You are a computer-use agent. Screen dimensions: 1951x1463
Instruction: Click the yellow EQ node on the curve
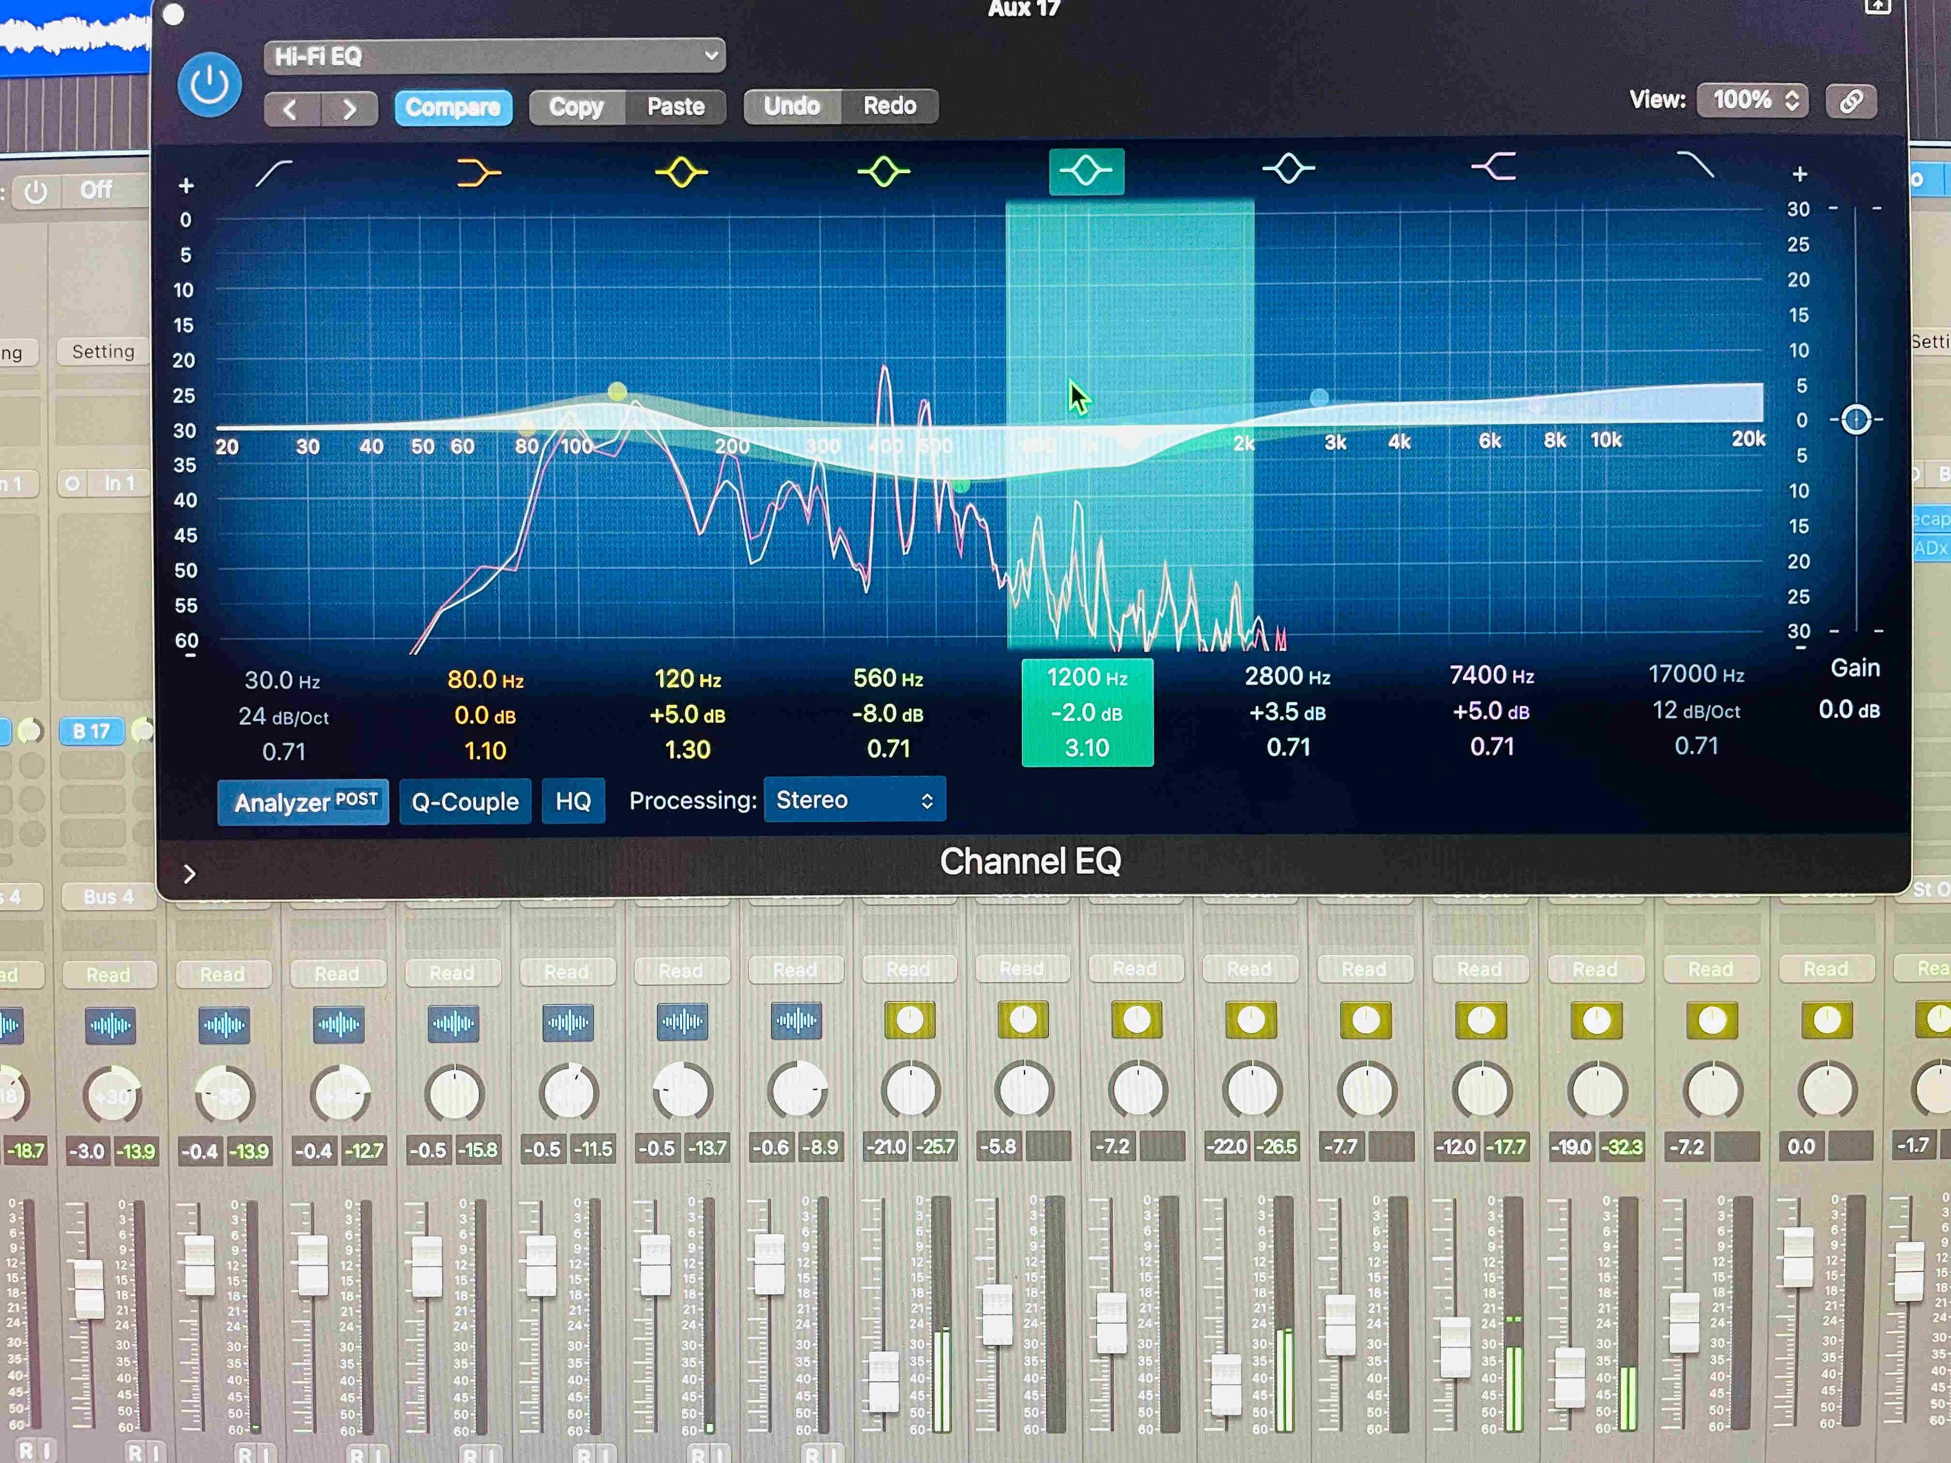coord(617,390)
